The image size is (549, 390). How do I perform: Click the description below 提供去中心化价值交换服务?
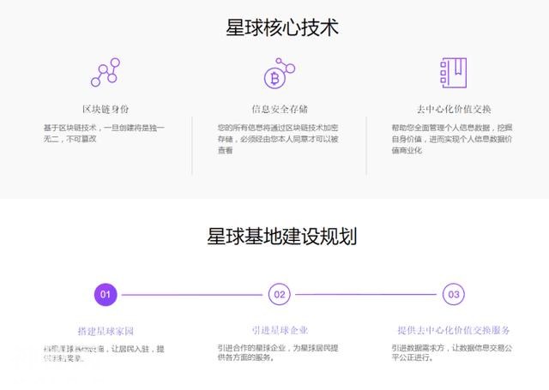point(452,352)
